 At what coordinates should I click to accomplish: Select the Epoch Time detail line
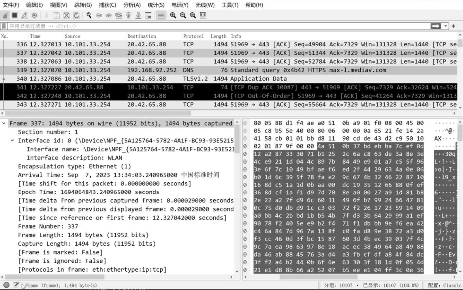click(89, 192)
